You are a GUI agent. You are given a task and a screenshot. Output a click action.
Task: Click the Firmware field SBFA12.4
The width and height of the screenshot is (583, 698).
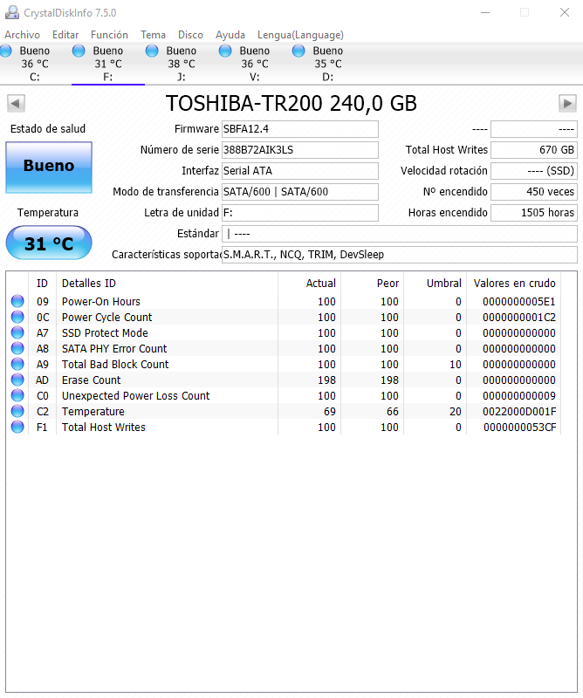pyautogui.click(x=300, y=129)
